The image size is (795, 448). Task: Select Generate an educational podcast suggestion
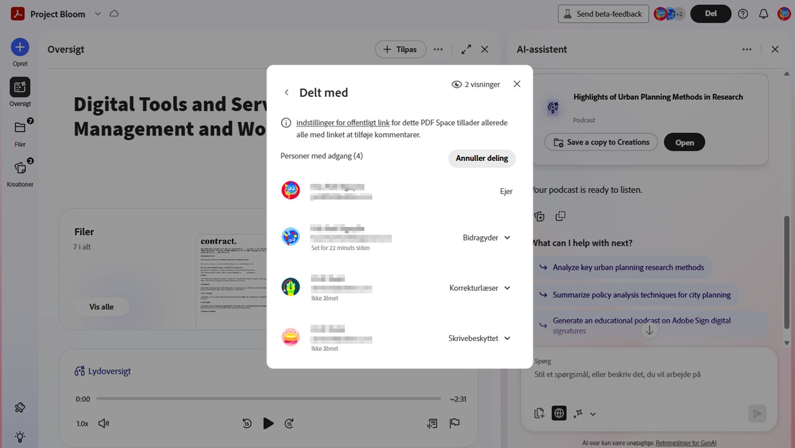pyautogui.click(x=650, y=325)
